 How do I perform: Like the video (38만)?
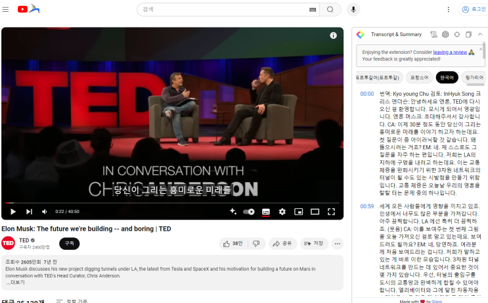234,244
